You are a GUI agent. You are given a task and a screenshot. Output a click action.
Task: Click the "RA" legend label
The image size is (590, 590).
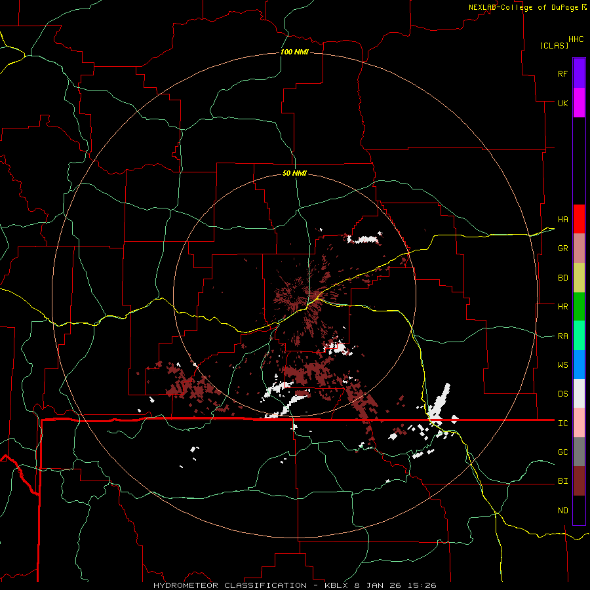(x=562, y=336)
